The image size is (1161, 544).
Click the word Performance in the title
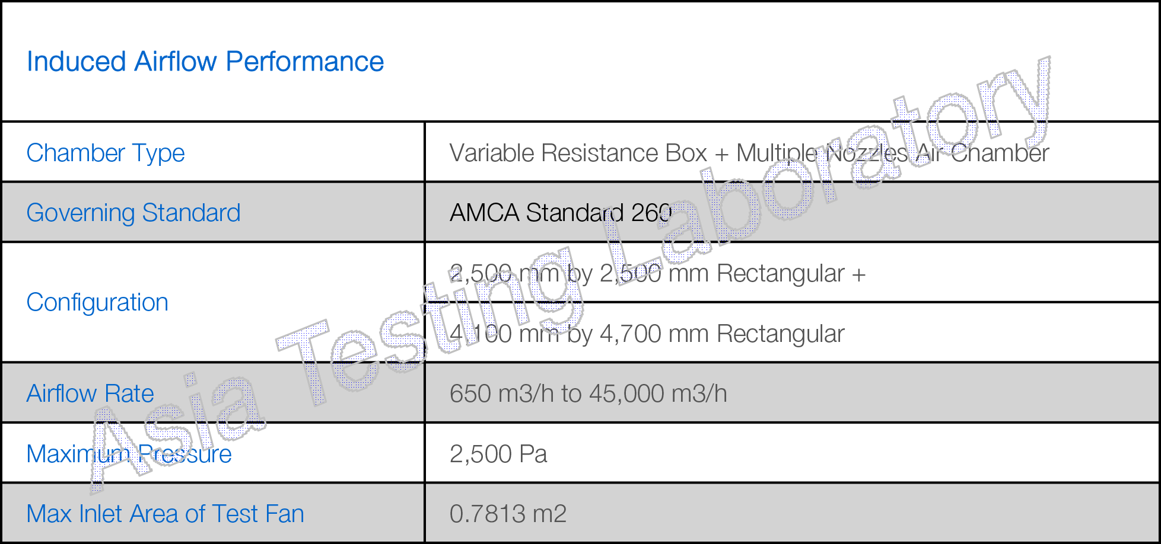coord(304,62)
